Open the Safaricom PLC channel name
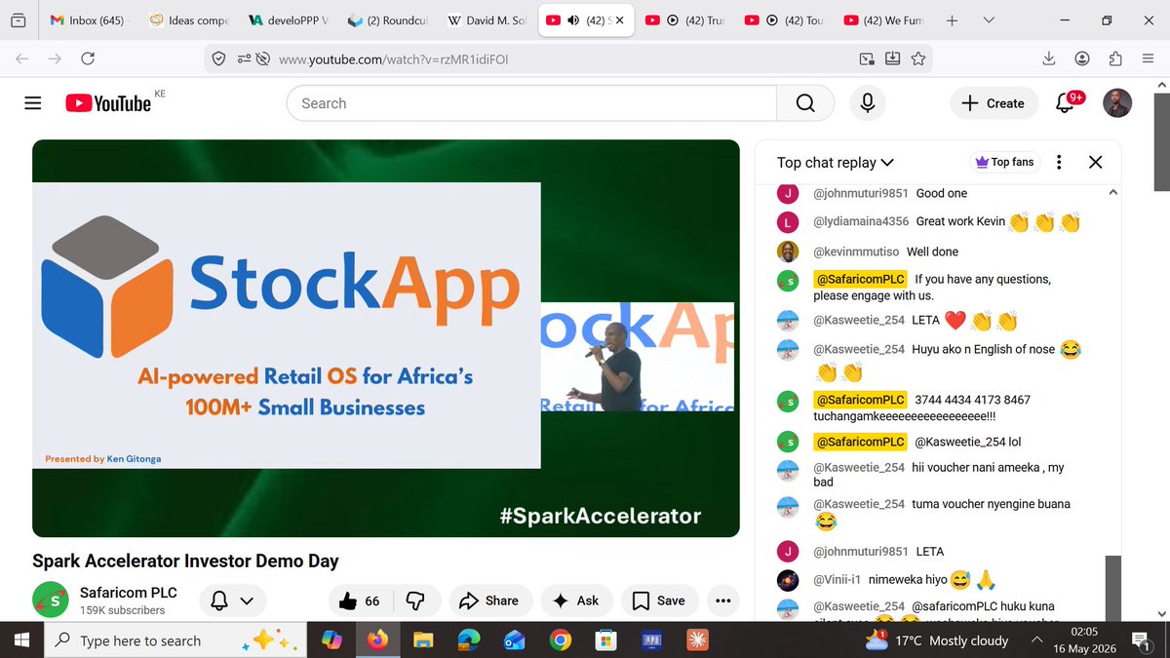Viewport: 1170px width, 658px height. pyautogui.click(x=129, y=593)
